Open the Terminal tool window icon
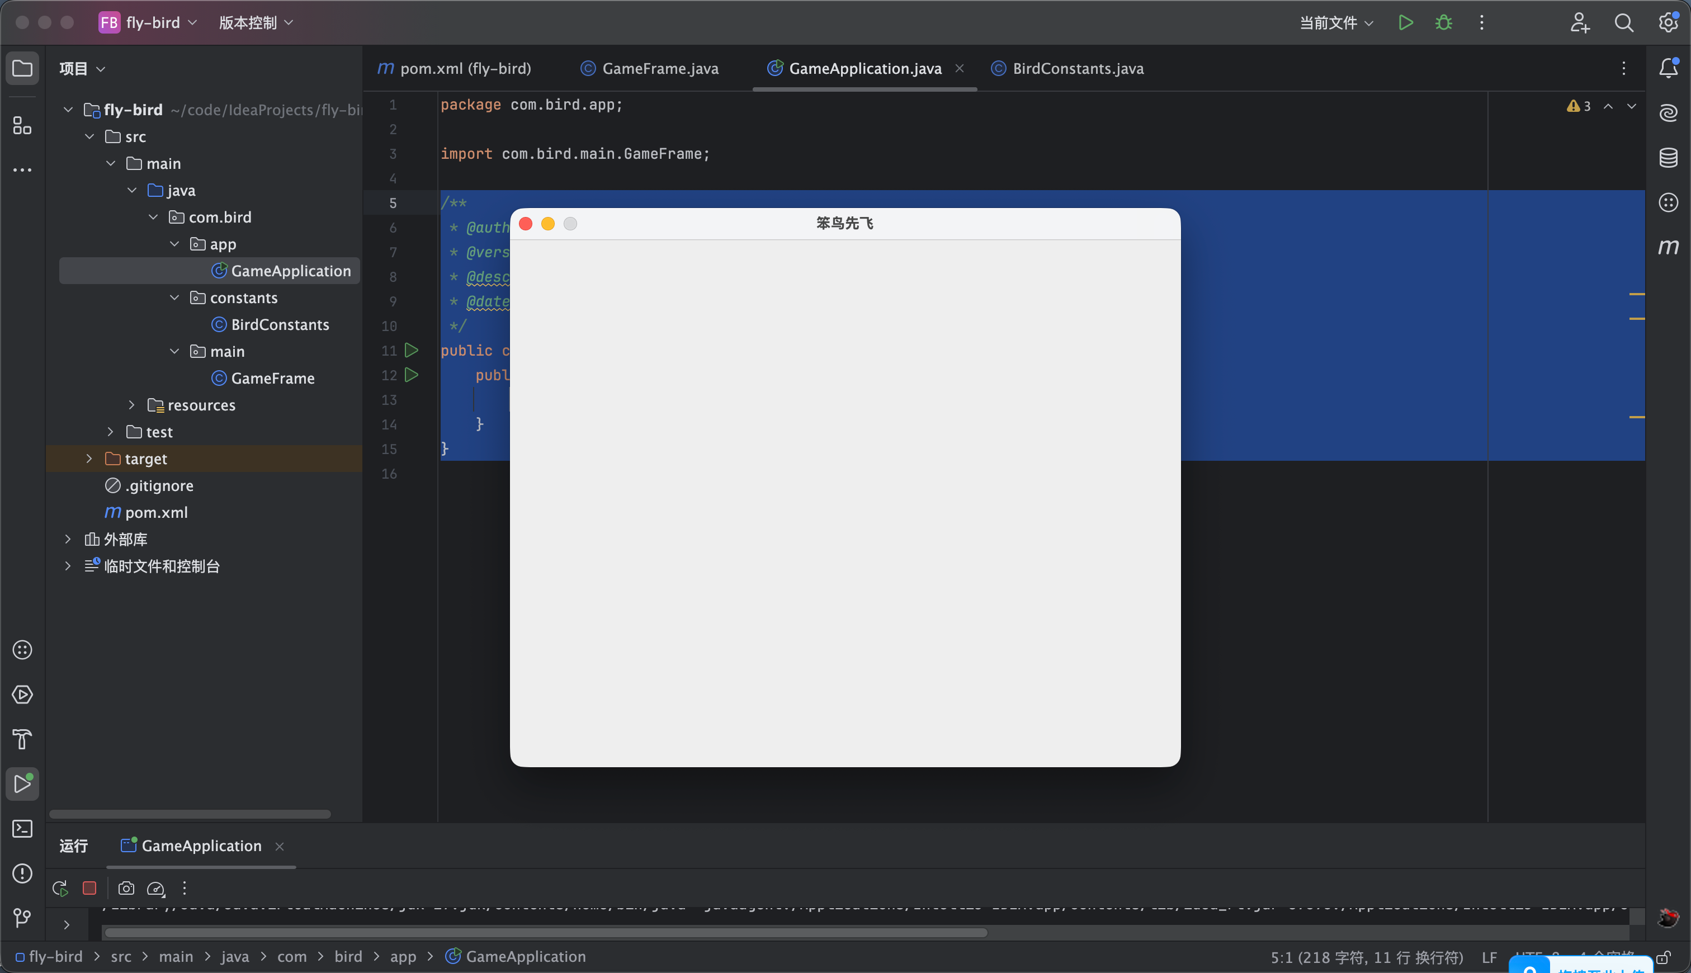 (22, 829)
